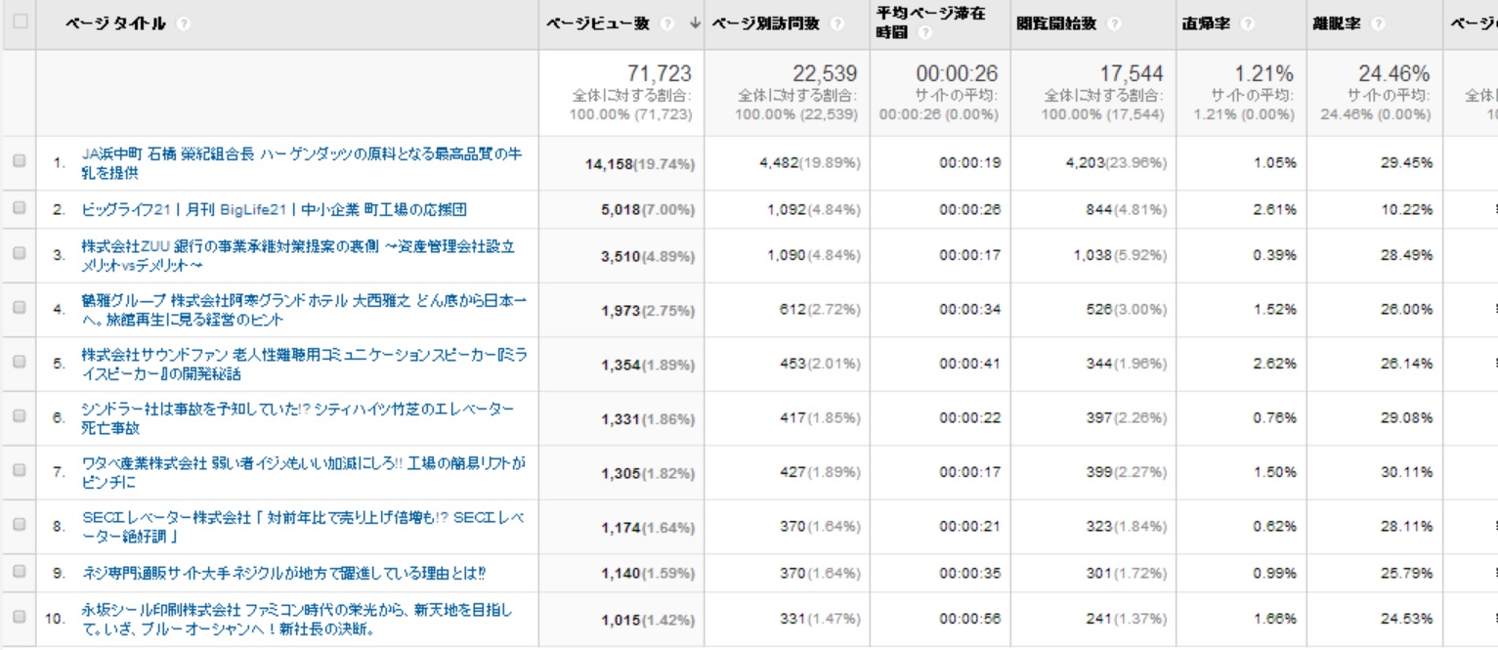Check the box for row 7 ワタベ産業

pos(20,472)
